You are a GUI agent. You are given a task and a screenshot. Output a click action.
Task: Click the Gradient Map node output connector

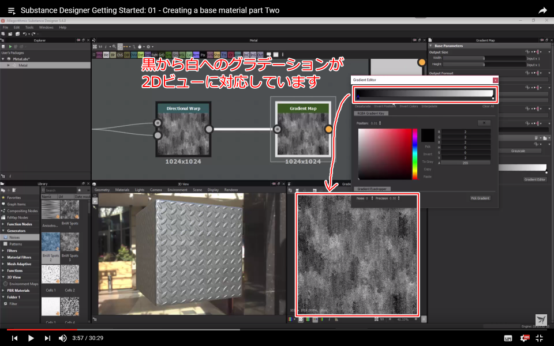[x=328, y=129]
